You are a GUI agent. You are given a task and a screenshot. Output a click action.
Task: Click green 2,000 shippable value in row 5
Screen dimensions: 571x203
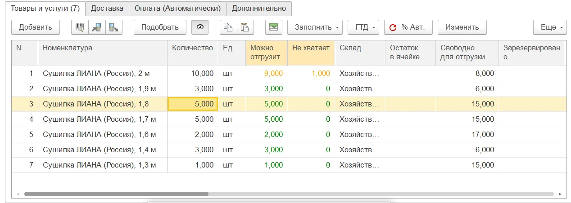267,134
